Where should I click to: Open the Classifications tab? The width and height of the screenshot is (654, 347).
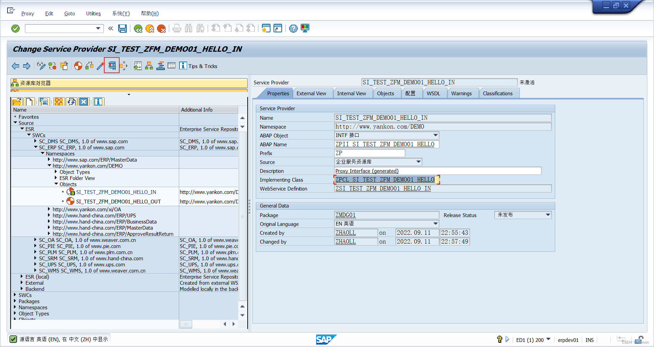coord(498,94)
